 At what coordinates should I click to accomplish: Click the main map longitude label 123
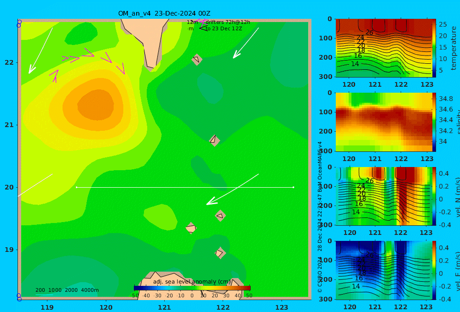pyautogui.click(x=282, y=307)
